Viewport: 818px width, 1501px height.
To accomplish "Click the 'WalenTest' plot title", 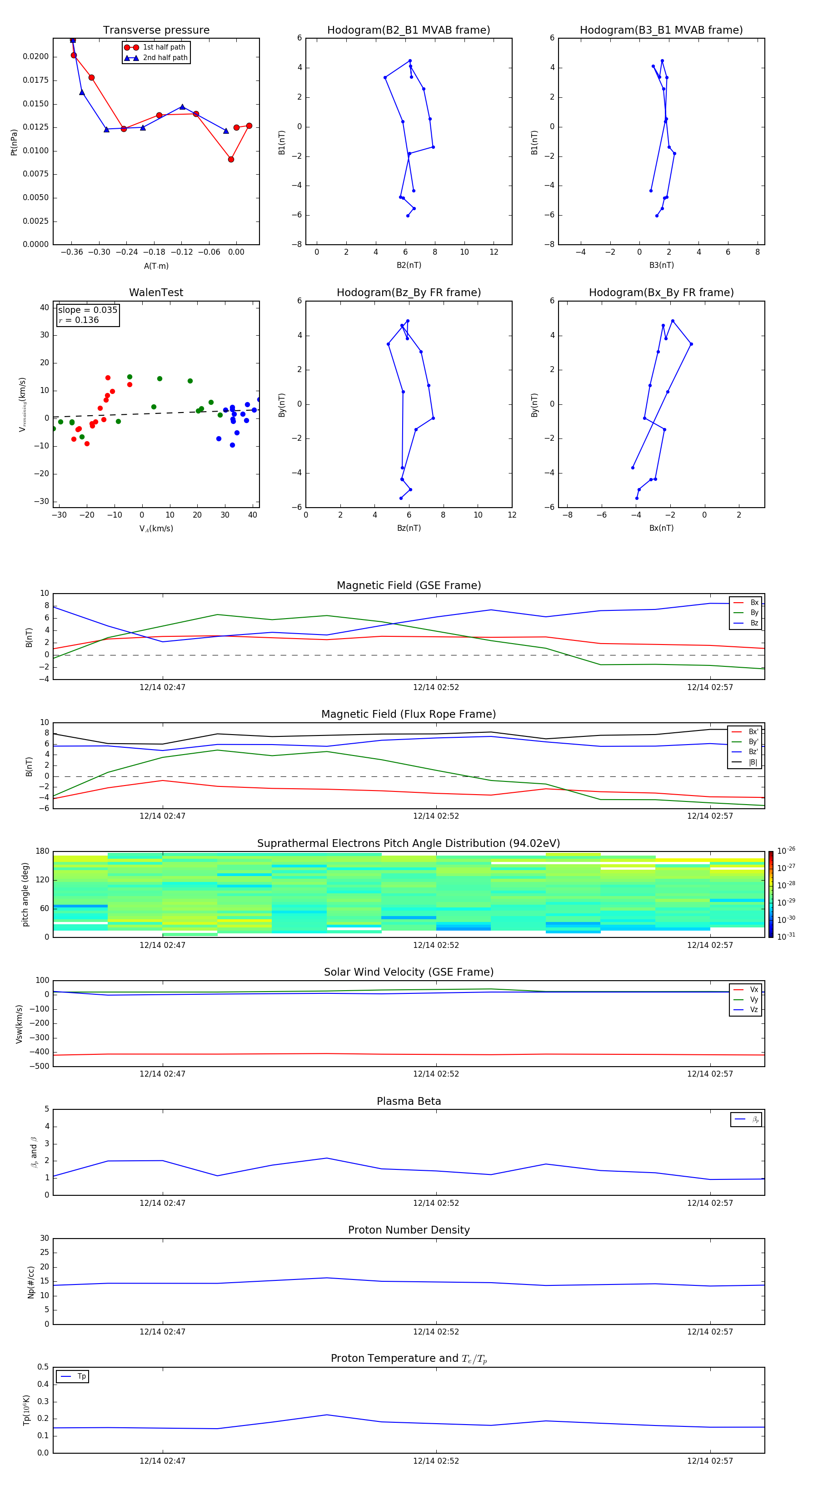I will pos(156,292).
